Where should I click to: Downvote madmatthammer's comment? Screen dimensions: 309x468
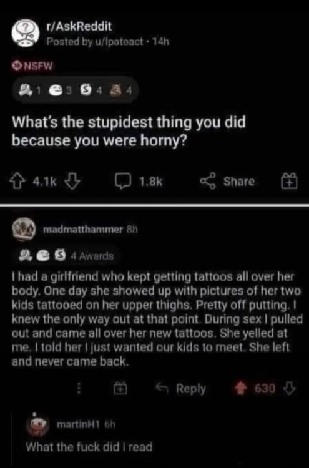pyautogui.click(x=288, y=389)
